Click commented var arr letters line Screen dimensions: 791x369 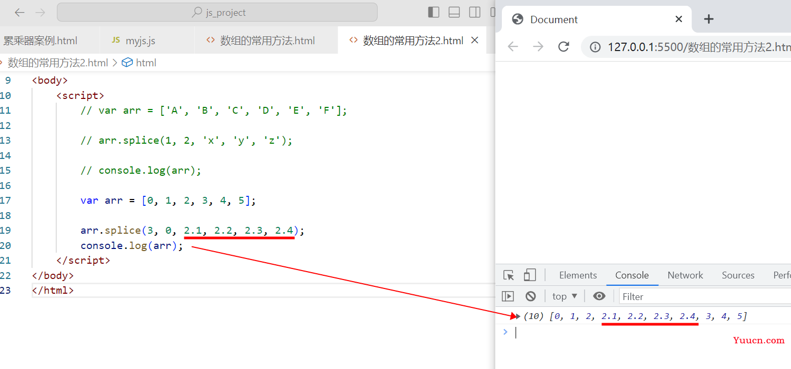point(214,111)
